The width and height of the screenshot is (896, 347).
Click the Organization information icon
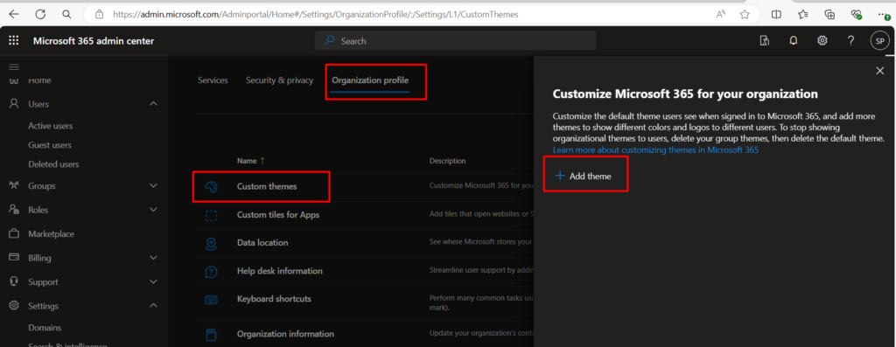(212, 334)
